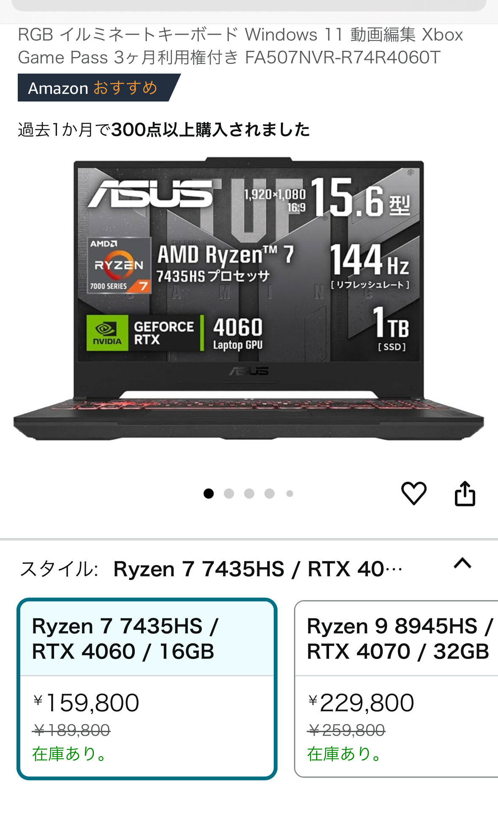Tap 在庫あり under the Ryzen 9 option
The width and height of the screenshot is (498, 815).
345,754
